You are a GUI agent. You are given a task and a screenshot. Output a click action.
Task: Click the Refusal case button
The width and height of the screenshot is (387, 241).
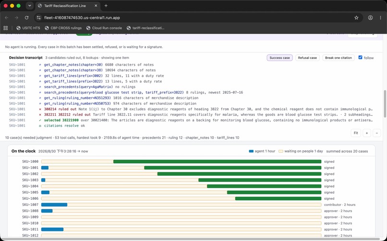[x=307, y=58]
